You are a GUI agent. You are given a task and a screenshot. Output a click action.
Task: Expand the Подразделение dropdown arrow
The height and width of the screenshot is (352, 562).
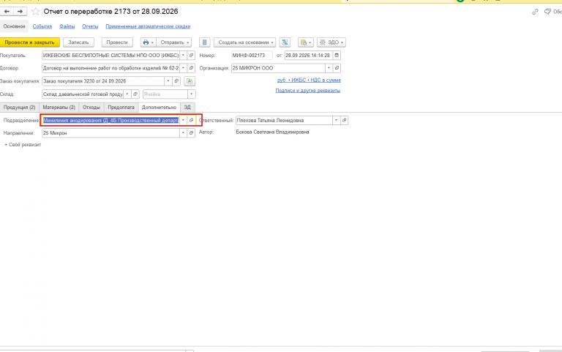tap(183, 121)
